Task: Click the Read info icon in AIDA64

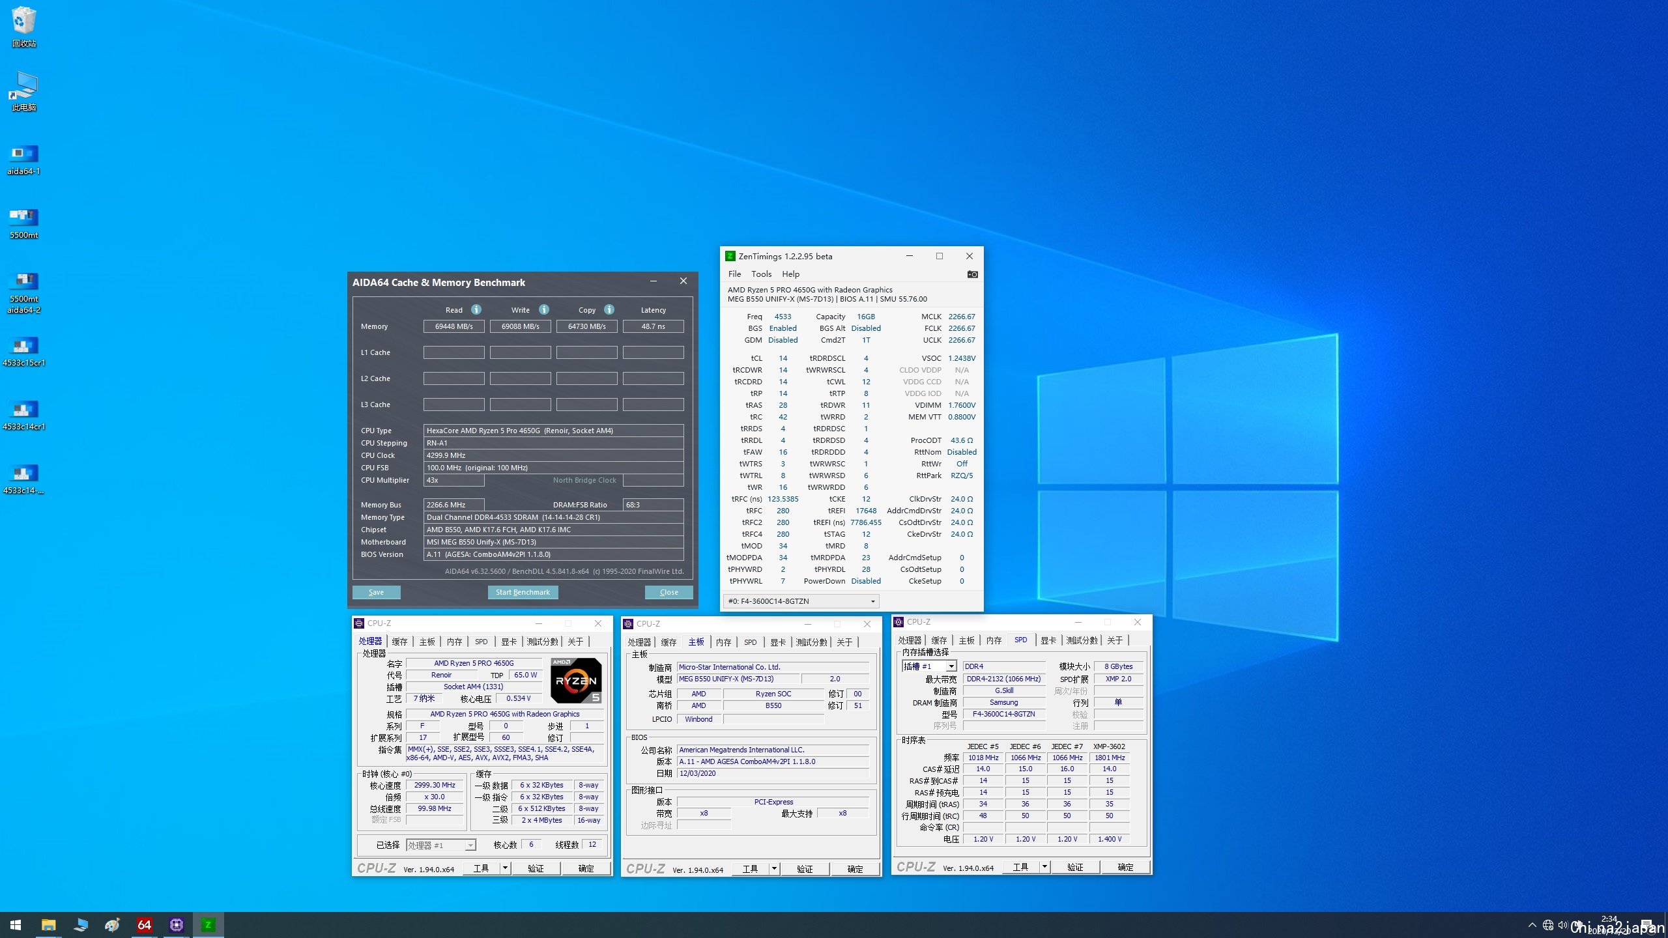Action: click(x=476, y=309)
